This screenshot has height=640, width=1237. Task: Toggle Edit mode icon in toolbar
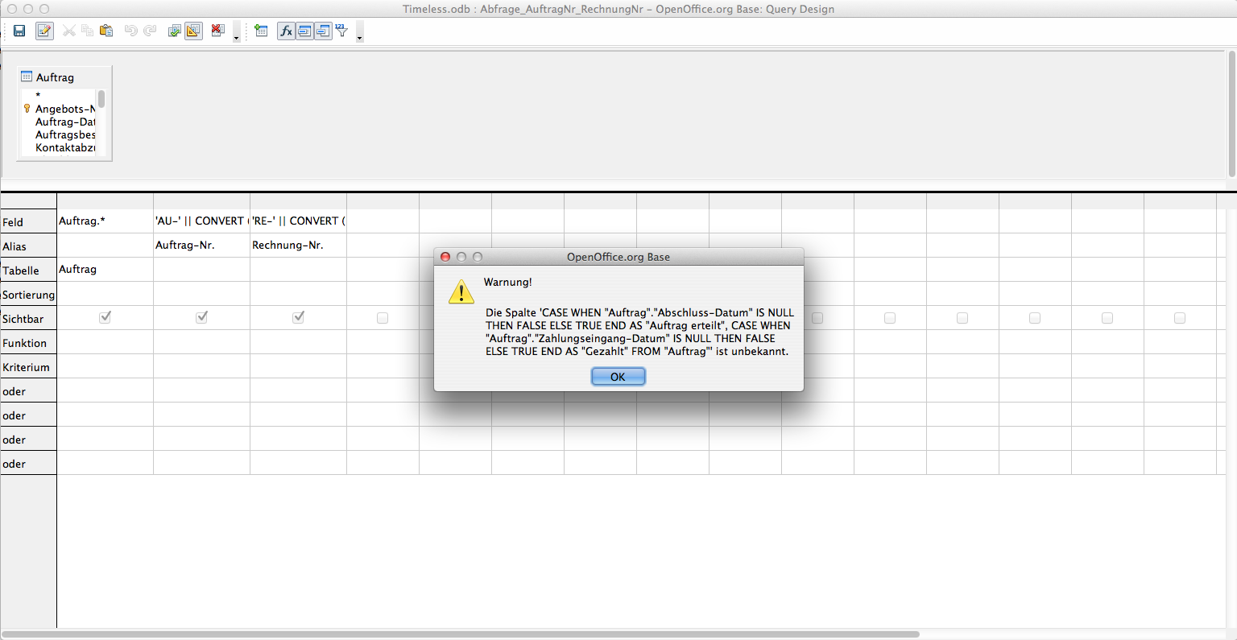click(44, 31)
